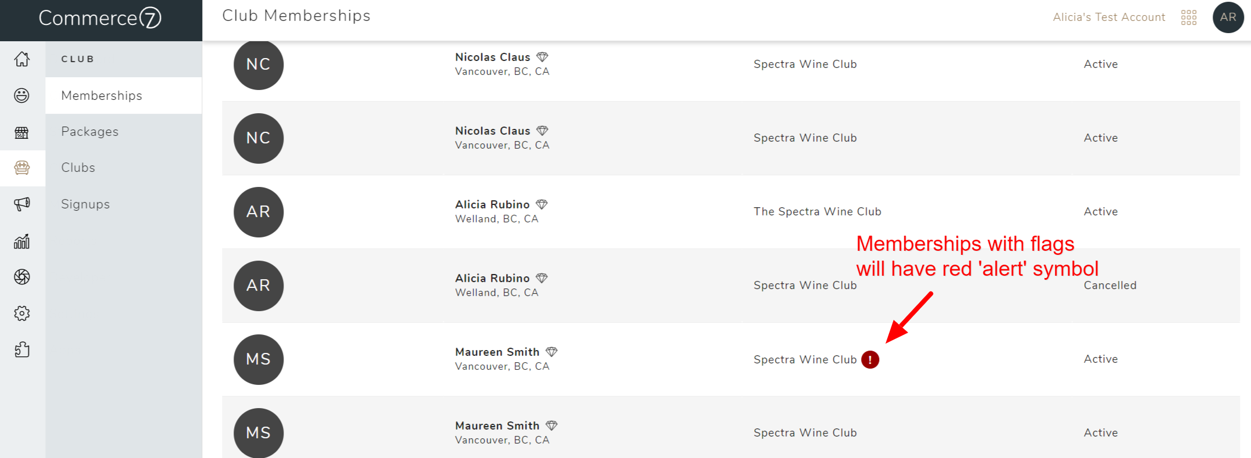Open the app switcher grid icon

(1189, 17)
